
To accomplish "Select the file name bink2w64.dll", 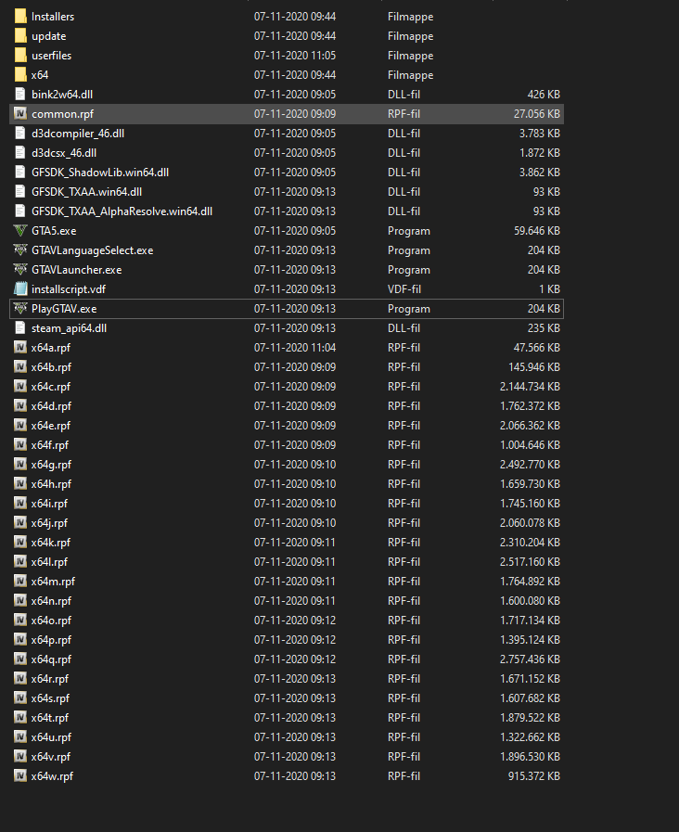I will [62, 95].
